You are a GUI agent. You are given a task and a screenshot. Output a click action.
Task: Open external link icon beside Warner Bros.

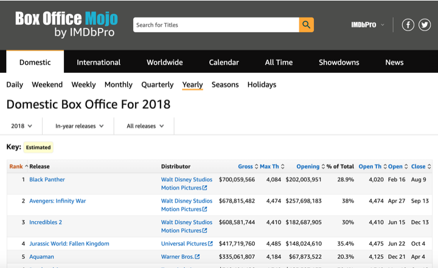pos(197,256)
